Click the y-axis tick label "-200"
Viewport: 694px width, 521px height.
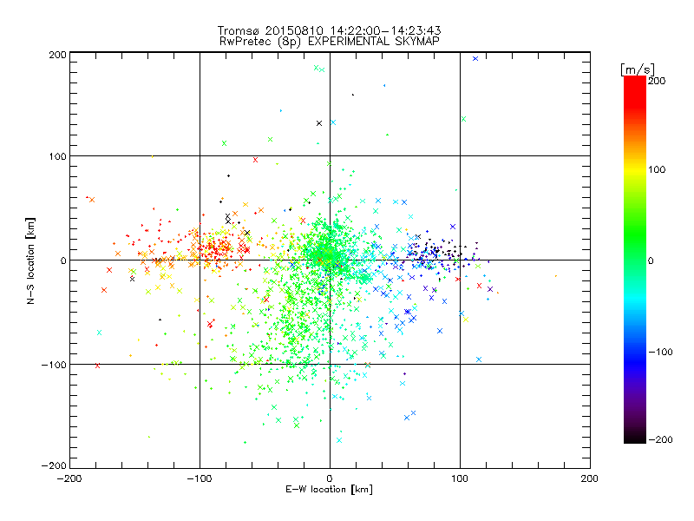(54, 465)
